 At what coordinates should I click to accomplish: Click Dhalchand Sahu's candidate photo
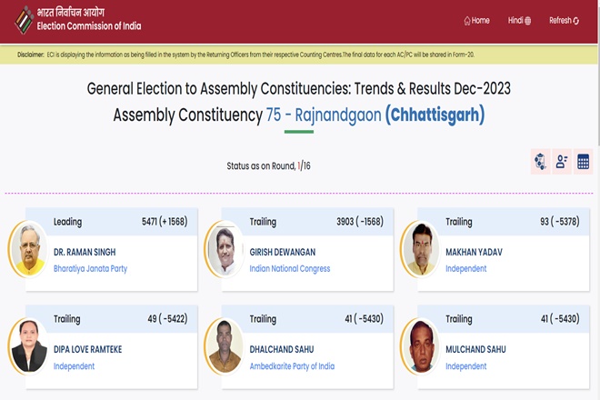click(225, 346)
